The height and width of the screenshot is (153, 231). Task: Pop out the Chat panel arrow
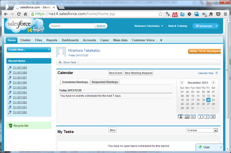(221, 147)
